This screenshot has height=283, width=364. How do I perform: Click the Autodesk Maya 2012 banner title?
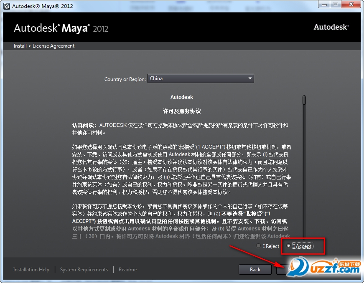61,28
